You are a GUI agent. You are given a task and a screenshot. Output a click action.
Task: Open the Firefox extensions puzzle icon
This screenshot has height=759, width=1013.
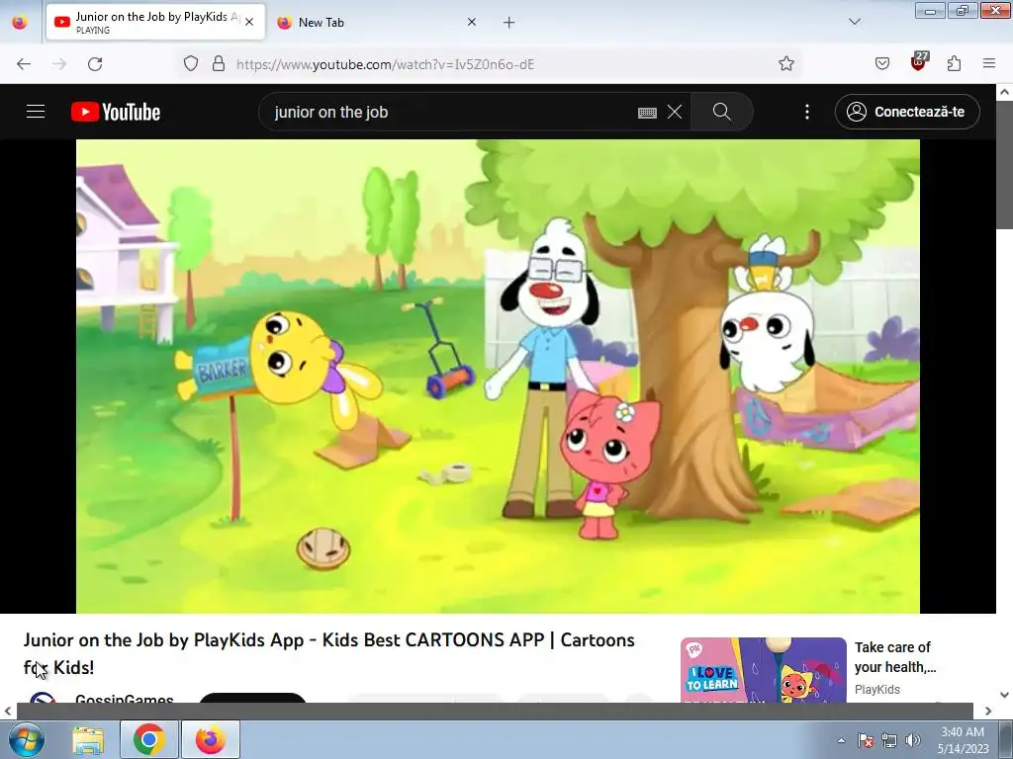click(x=955, y=63)
